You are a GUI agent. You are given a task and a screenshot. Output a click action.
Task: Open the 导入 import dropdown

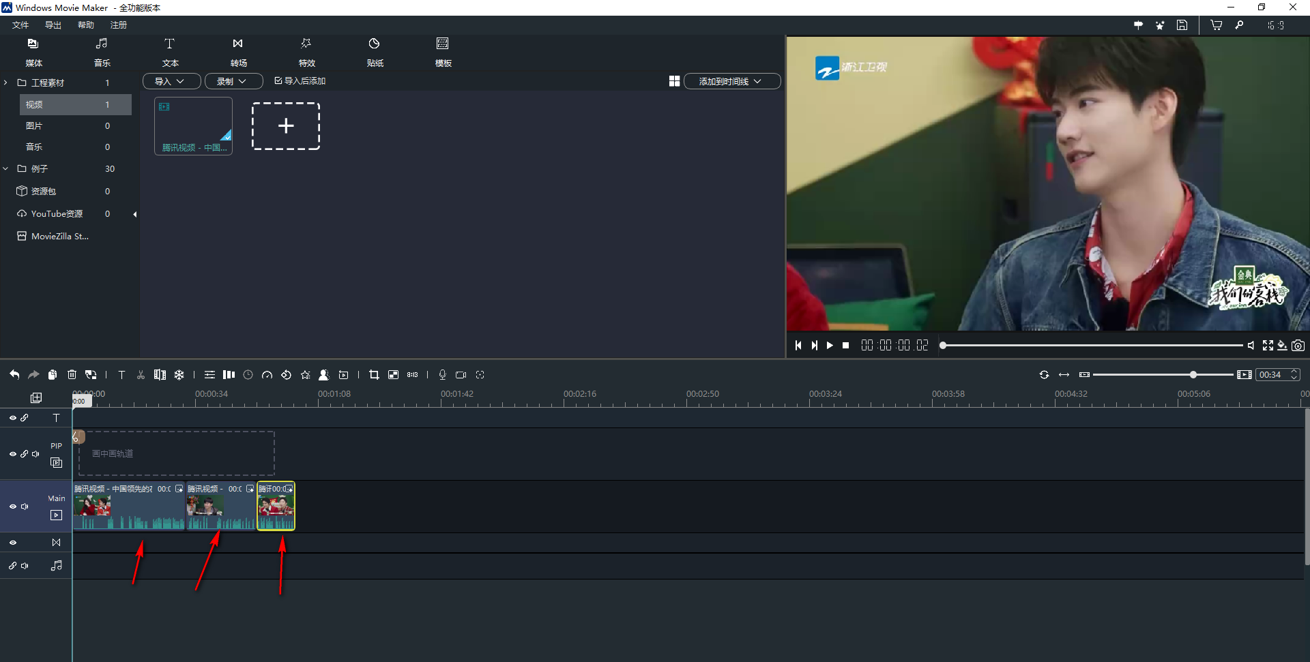171,81
